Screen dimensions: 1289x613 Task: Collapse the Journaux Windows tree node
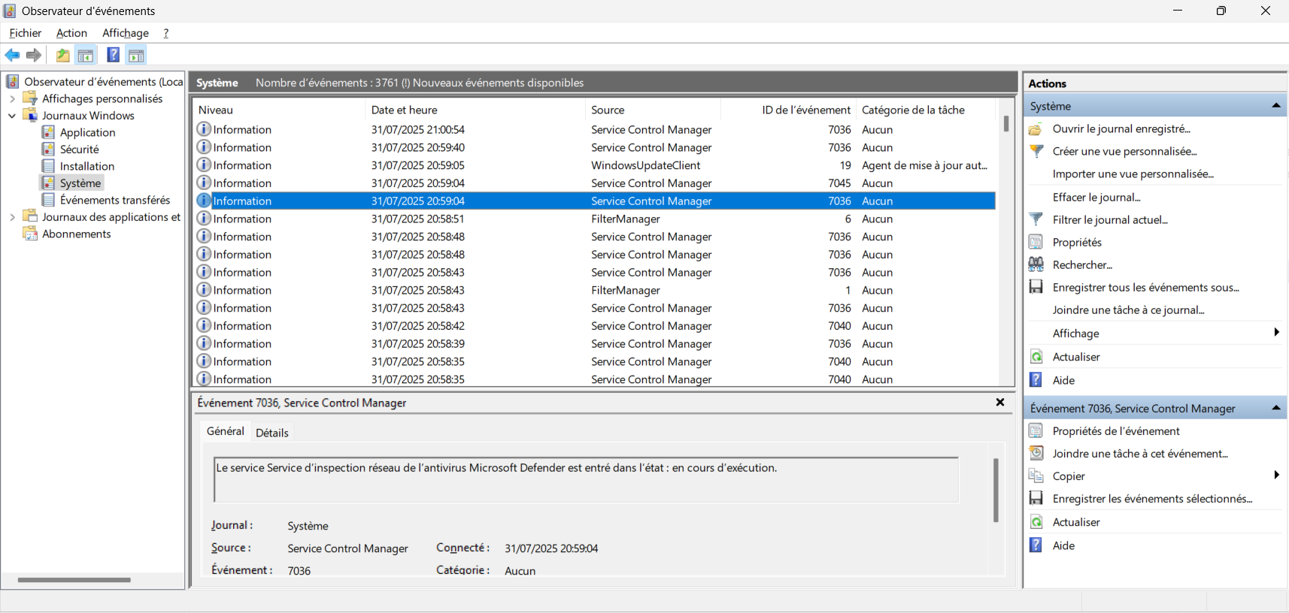tap(12, 116)
